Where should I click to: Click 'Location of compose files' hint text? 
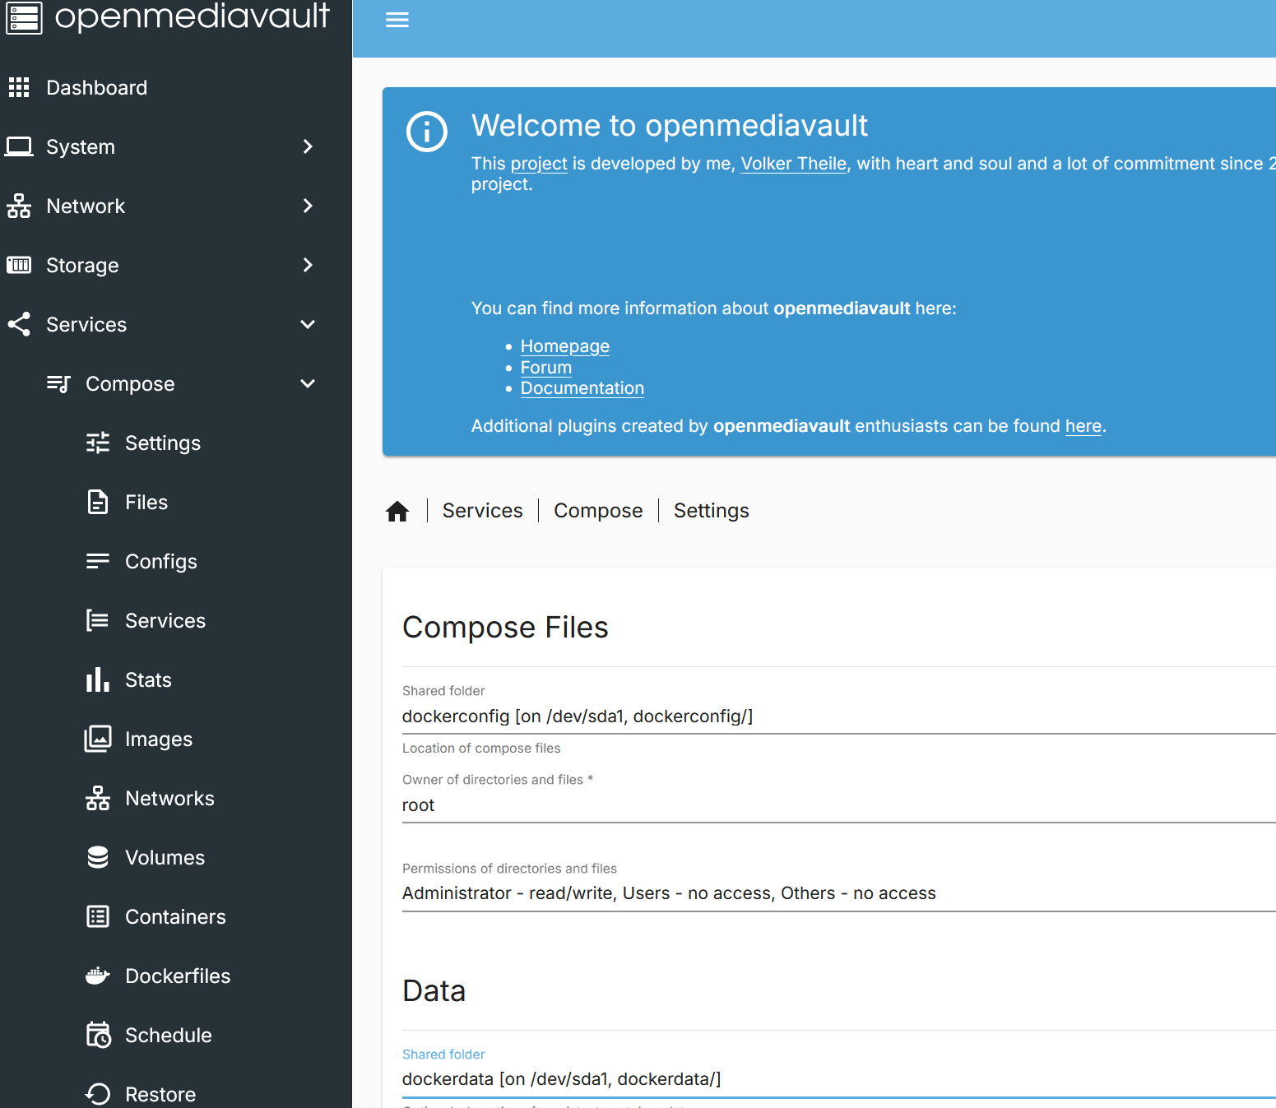coord(481,749)
